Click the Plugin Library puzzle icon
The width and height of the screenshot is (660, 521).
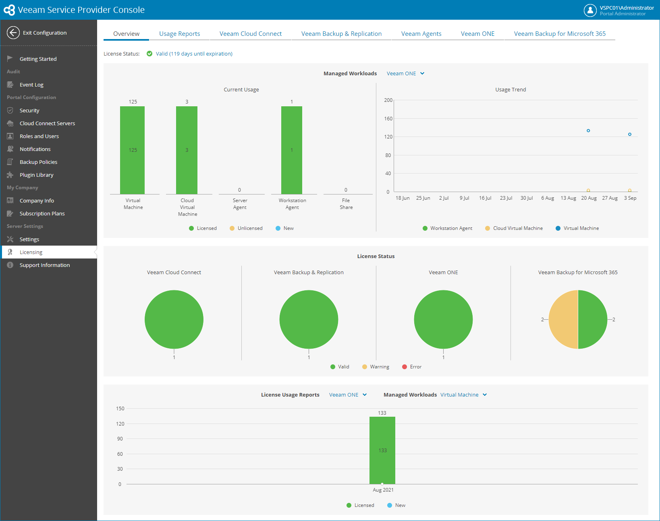(x=10, y=175)
